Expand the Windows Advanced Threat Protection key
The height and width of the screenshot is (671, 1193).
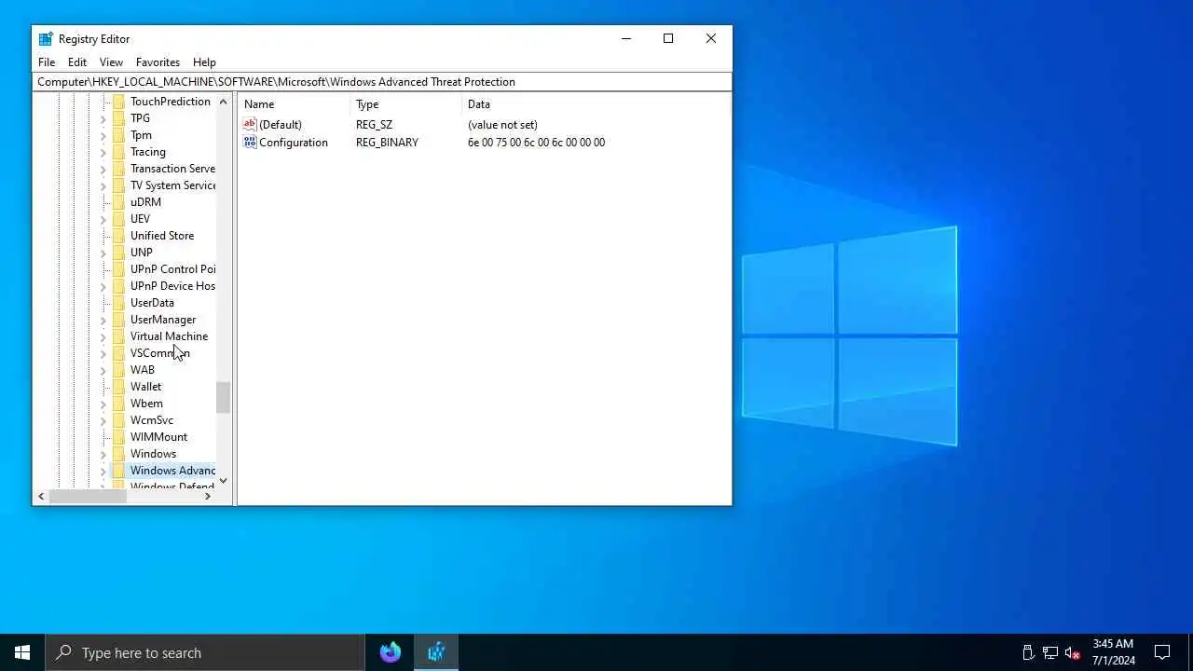click(x=103, y=471)
